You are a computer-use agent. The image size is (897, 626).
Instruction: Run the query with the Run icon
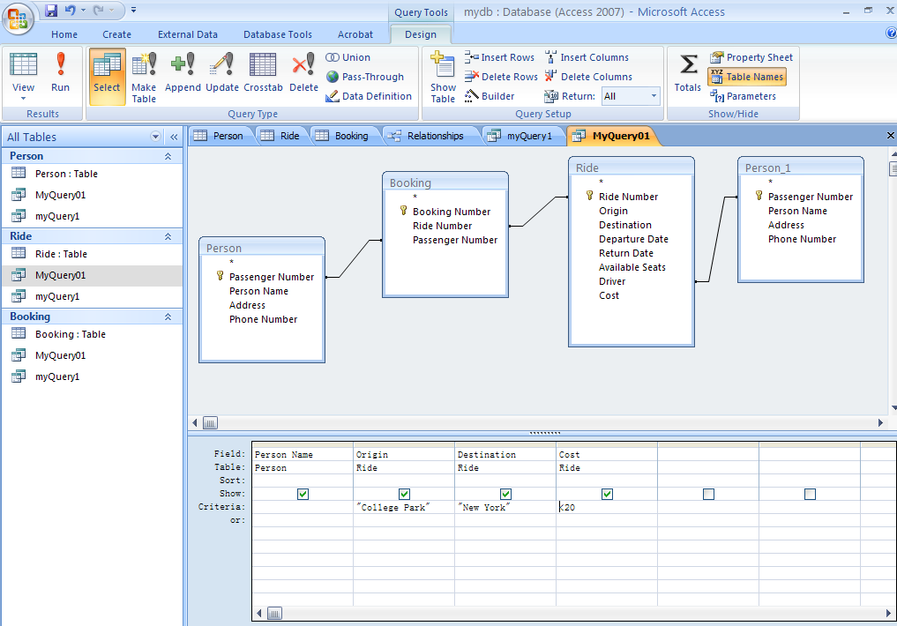click(x=60, y=72)
